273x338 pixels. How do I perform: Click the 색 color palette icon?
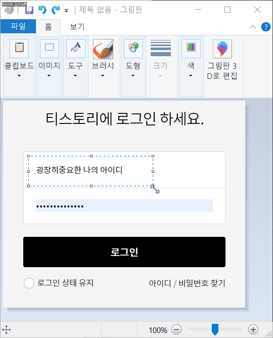tap(191, 49)
